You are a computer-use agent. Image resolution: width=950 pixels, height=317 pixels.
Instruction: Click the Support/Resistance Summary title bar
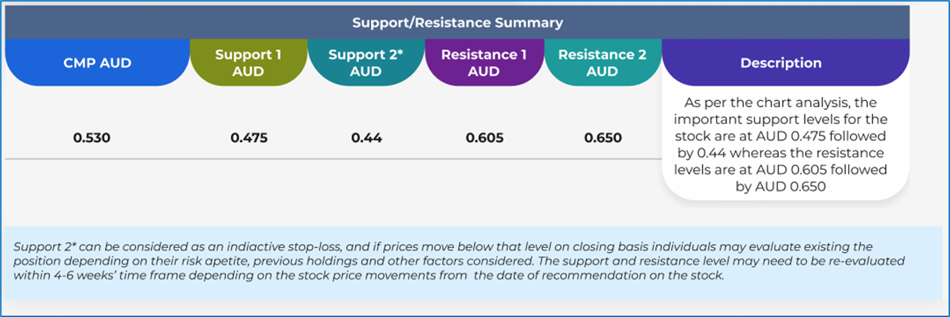[x=457, y=23]
